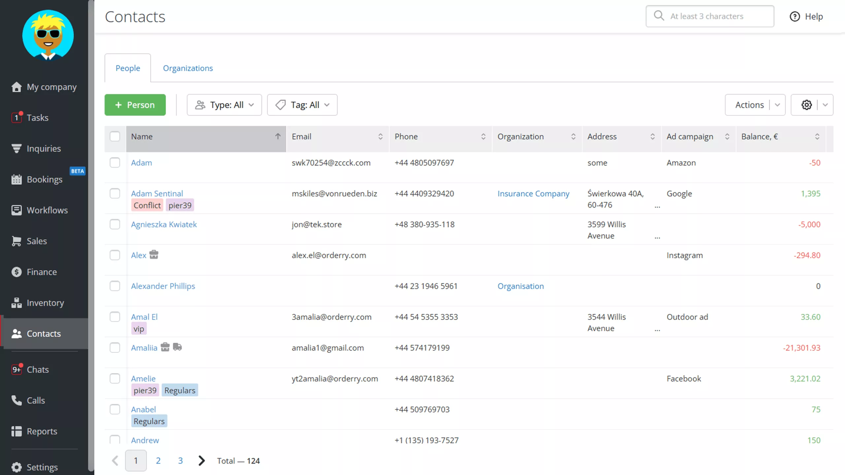This screenshot has width=845, height=475.
Task: Click the briefcase icon next to Alex
Action: (x=154, y=254)
